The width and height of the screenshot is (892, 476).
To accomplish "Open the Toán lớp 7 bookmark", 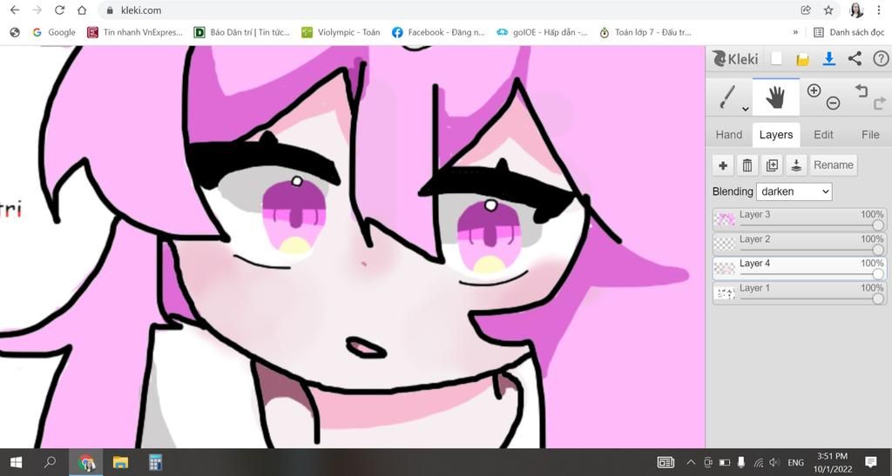I will tap(645, 32).
